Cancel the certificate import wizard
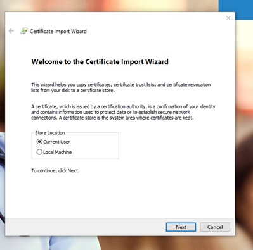The height and width of the screenshot is (250, 253). click(215, 227)
